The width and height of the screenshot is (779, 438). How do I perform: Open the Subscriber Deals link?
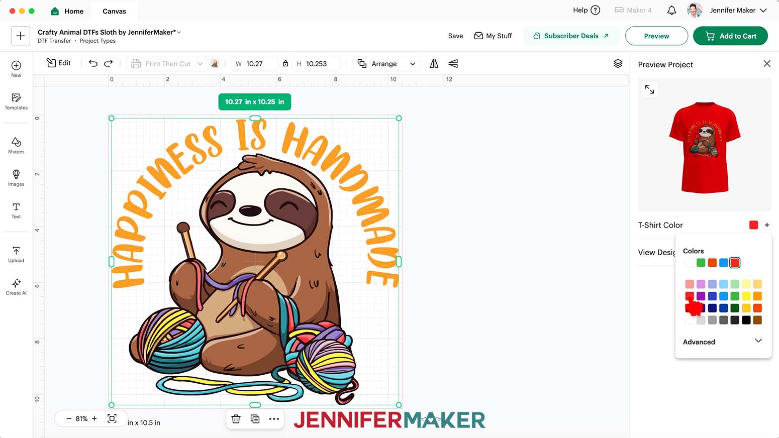tap(571, 36)
